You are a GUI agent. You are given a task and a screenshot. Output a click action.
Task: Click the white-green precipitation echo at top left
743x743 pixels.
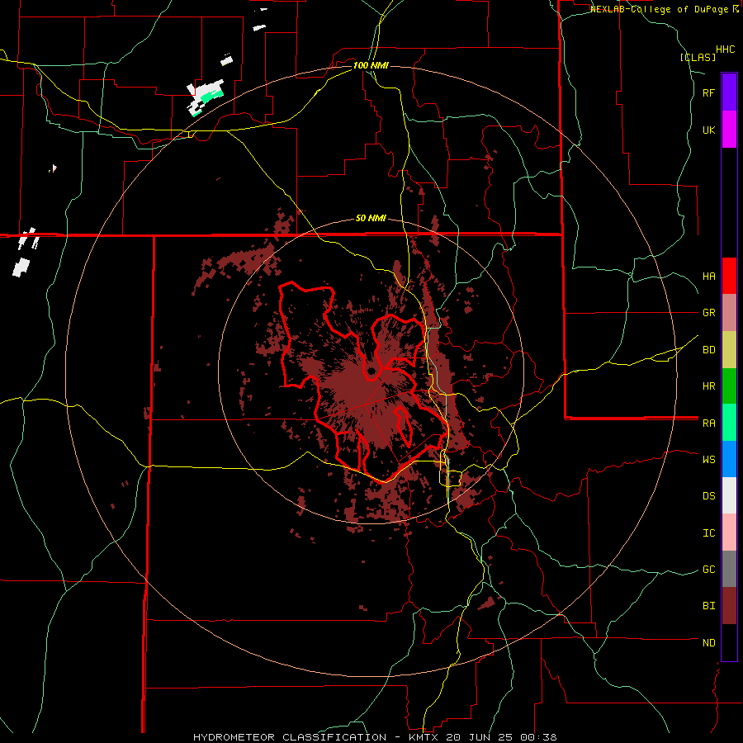coord(206,97)
